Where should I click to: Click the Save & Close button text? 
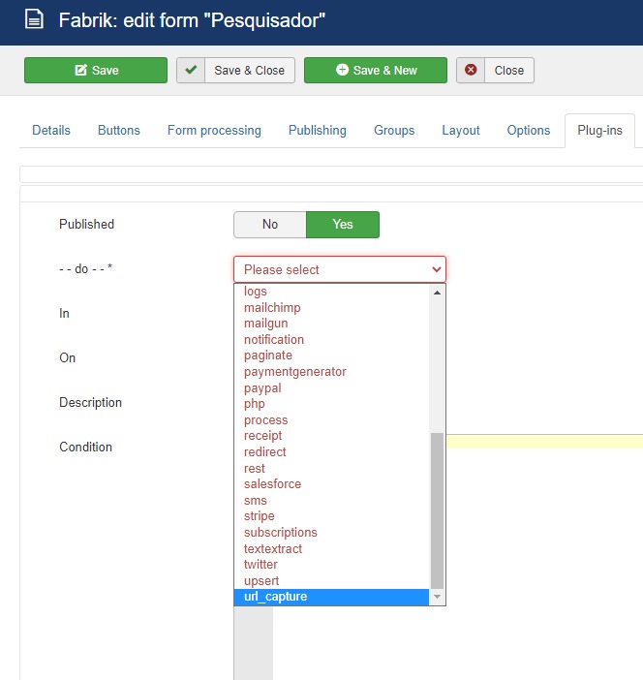[249, 71]
